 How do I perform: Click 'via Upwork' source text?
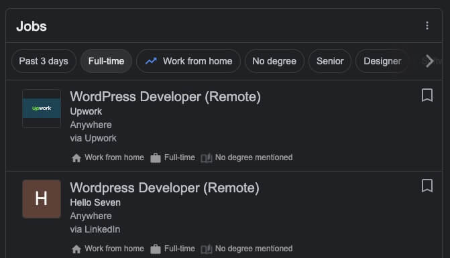pyautogui.click(x=93, y=138)
